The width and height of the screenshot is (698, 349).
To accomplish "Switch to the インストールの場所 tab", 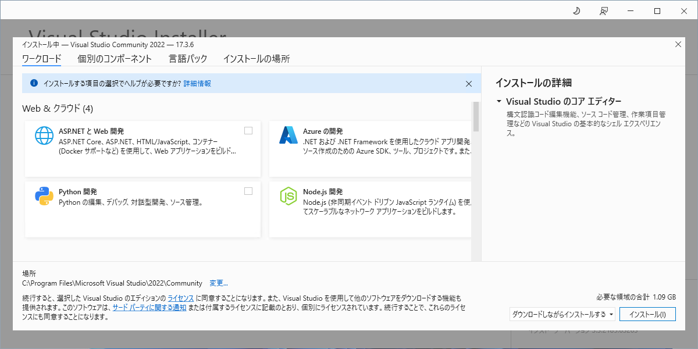I will coord(257,59).
